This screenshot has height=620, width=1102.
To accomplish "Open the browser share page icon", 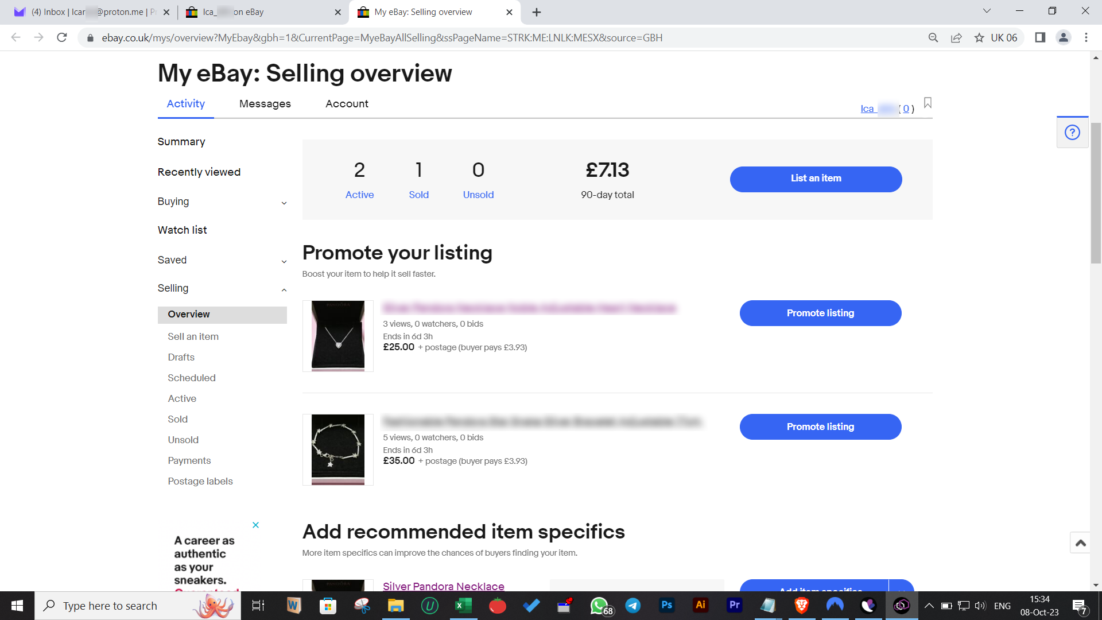I will [956, 38].
